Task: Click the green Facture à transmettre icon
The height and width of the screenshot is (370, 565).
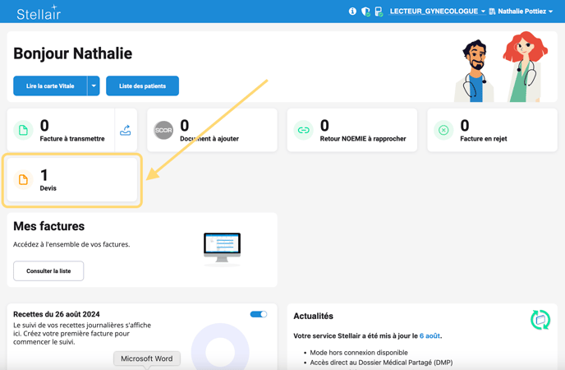Action: (x=23, y=130)
